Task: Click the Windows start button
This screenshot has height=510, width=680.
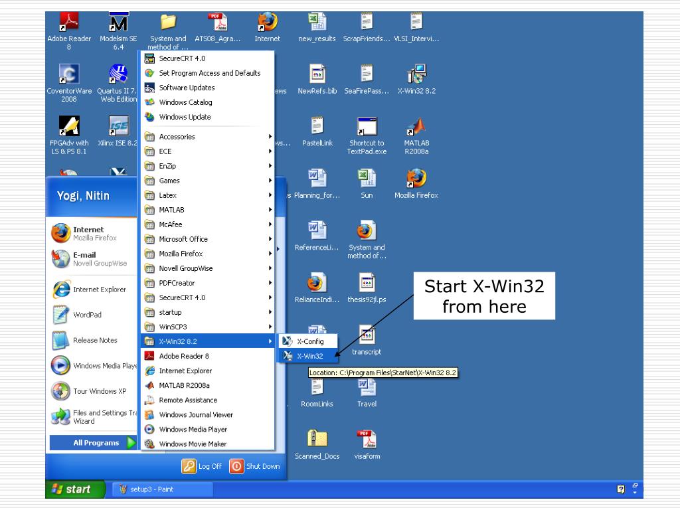Action: (75, 489)
